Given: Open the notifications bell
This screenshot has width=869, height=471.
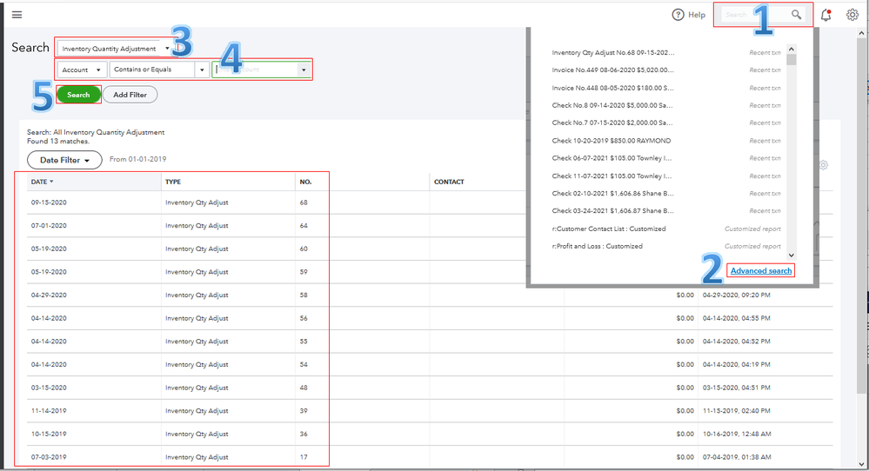Looking at the screenshot, I should click(x=826, y=15).
